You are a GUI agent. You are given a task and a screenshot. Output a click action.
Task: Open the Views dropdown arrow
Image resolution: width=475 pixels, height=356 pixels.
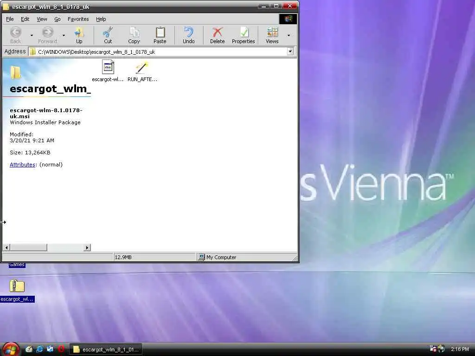289,35
